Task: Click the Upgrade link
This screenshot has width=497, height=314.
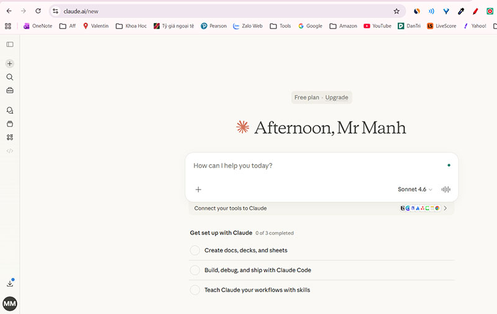Action: click(x=337, y=98)
